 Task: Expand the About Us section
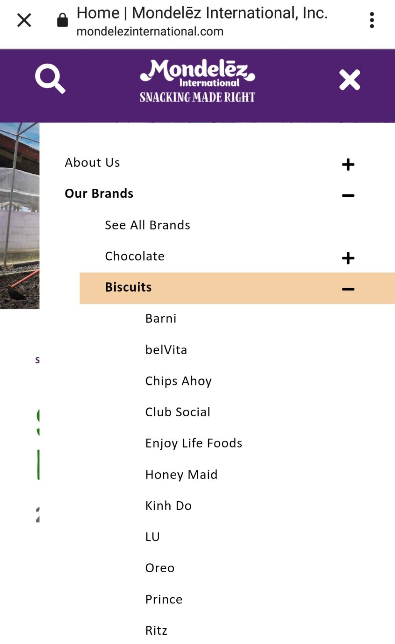pos(348,164)
